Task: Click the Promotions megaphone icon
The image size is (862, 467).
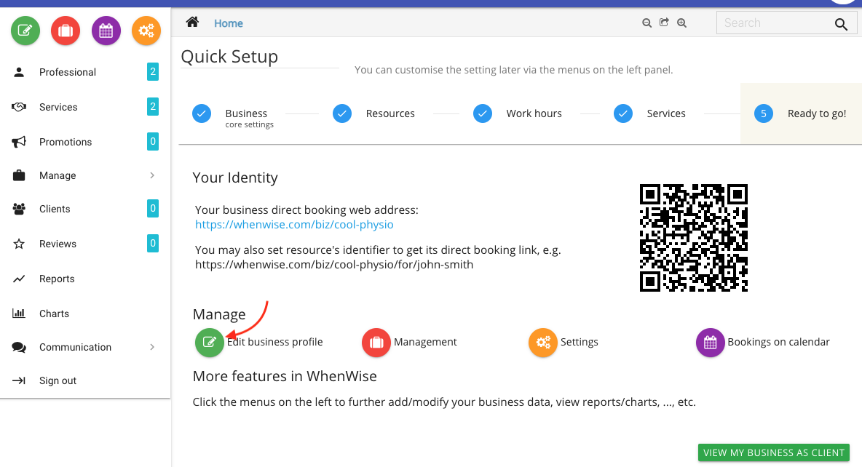Action: (x=19, y=142)
